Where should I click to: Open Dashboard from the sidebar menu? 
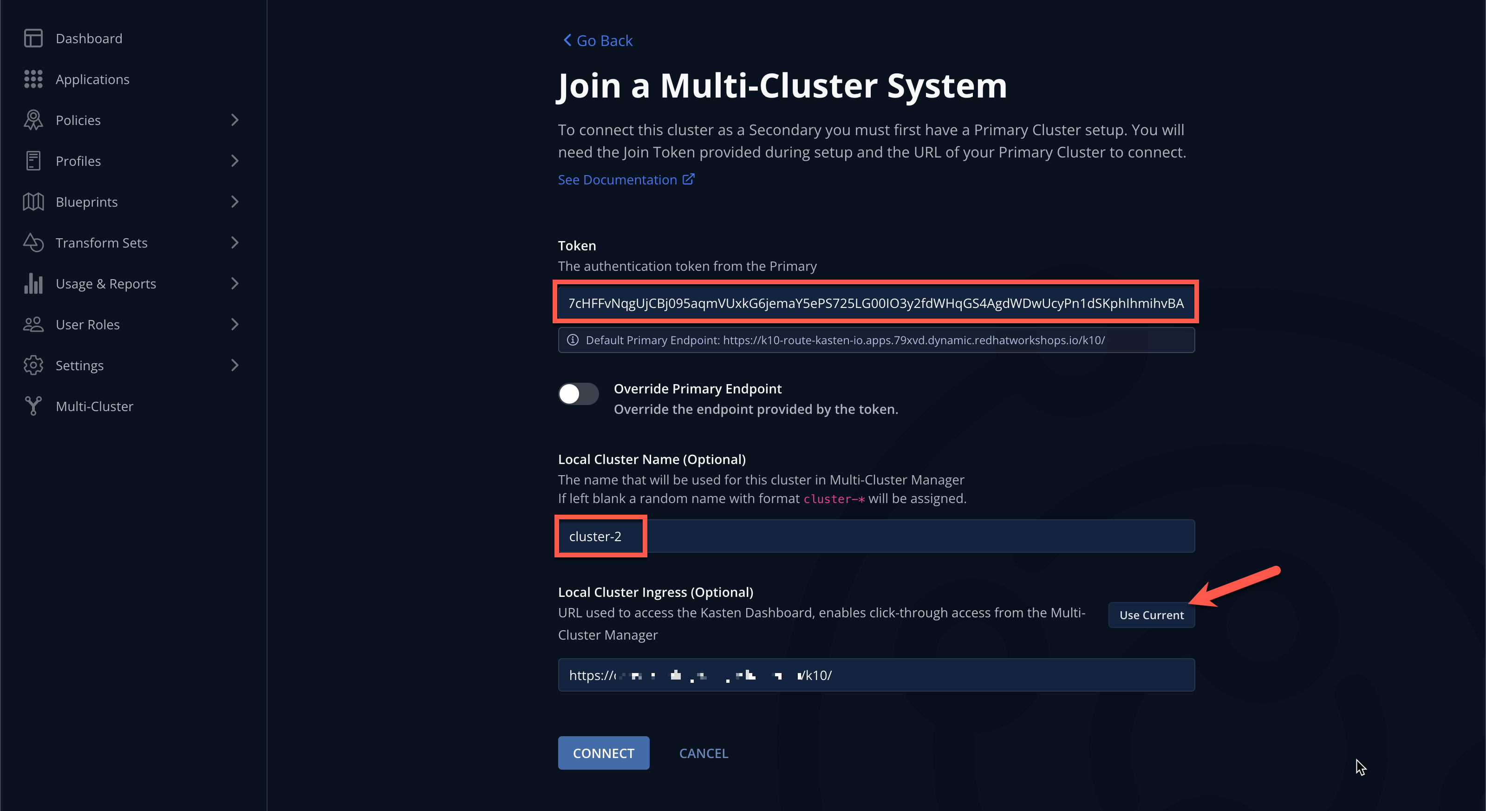pyautogui.click(x=89, y=38)
